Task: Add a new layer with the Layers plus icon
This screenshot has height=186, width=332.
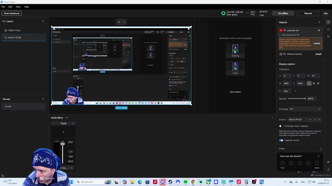Action: 43,21
